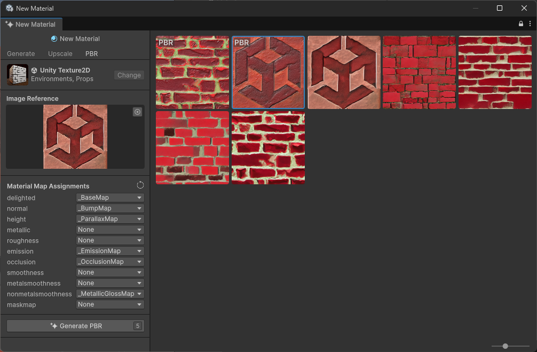The height and width of the screenshot is (352, 537).
Task: Select the last top-row red brick thumbnail
Action: [x=495, y=72]
